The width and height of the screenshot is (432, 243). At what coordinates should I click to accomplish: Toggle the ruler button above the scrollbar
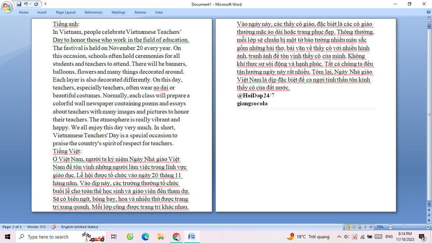429,20
